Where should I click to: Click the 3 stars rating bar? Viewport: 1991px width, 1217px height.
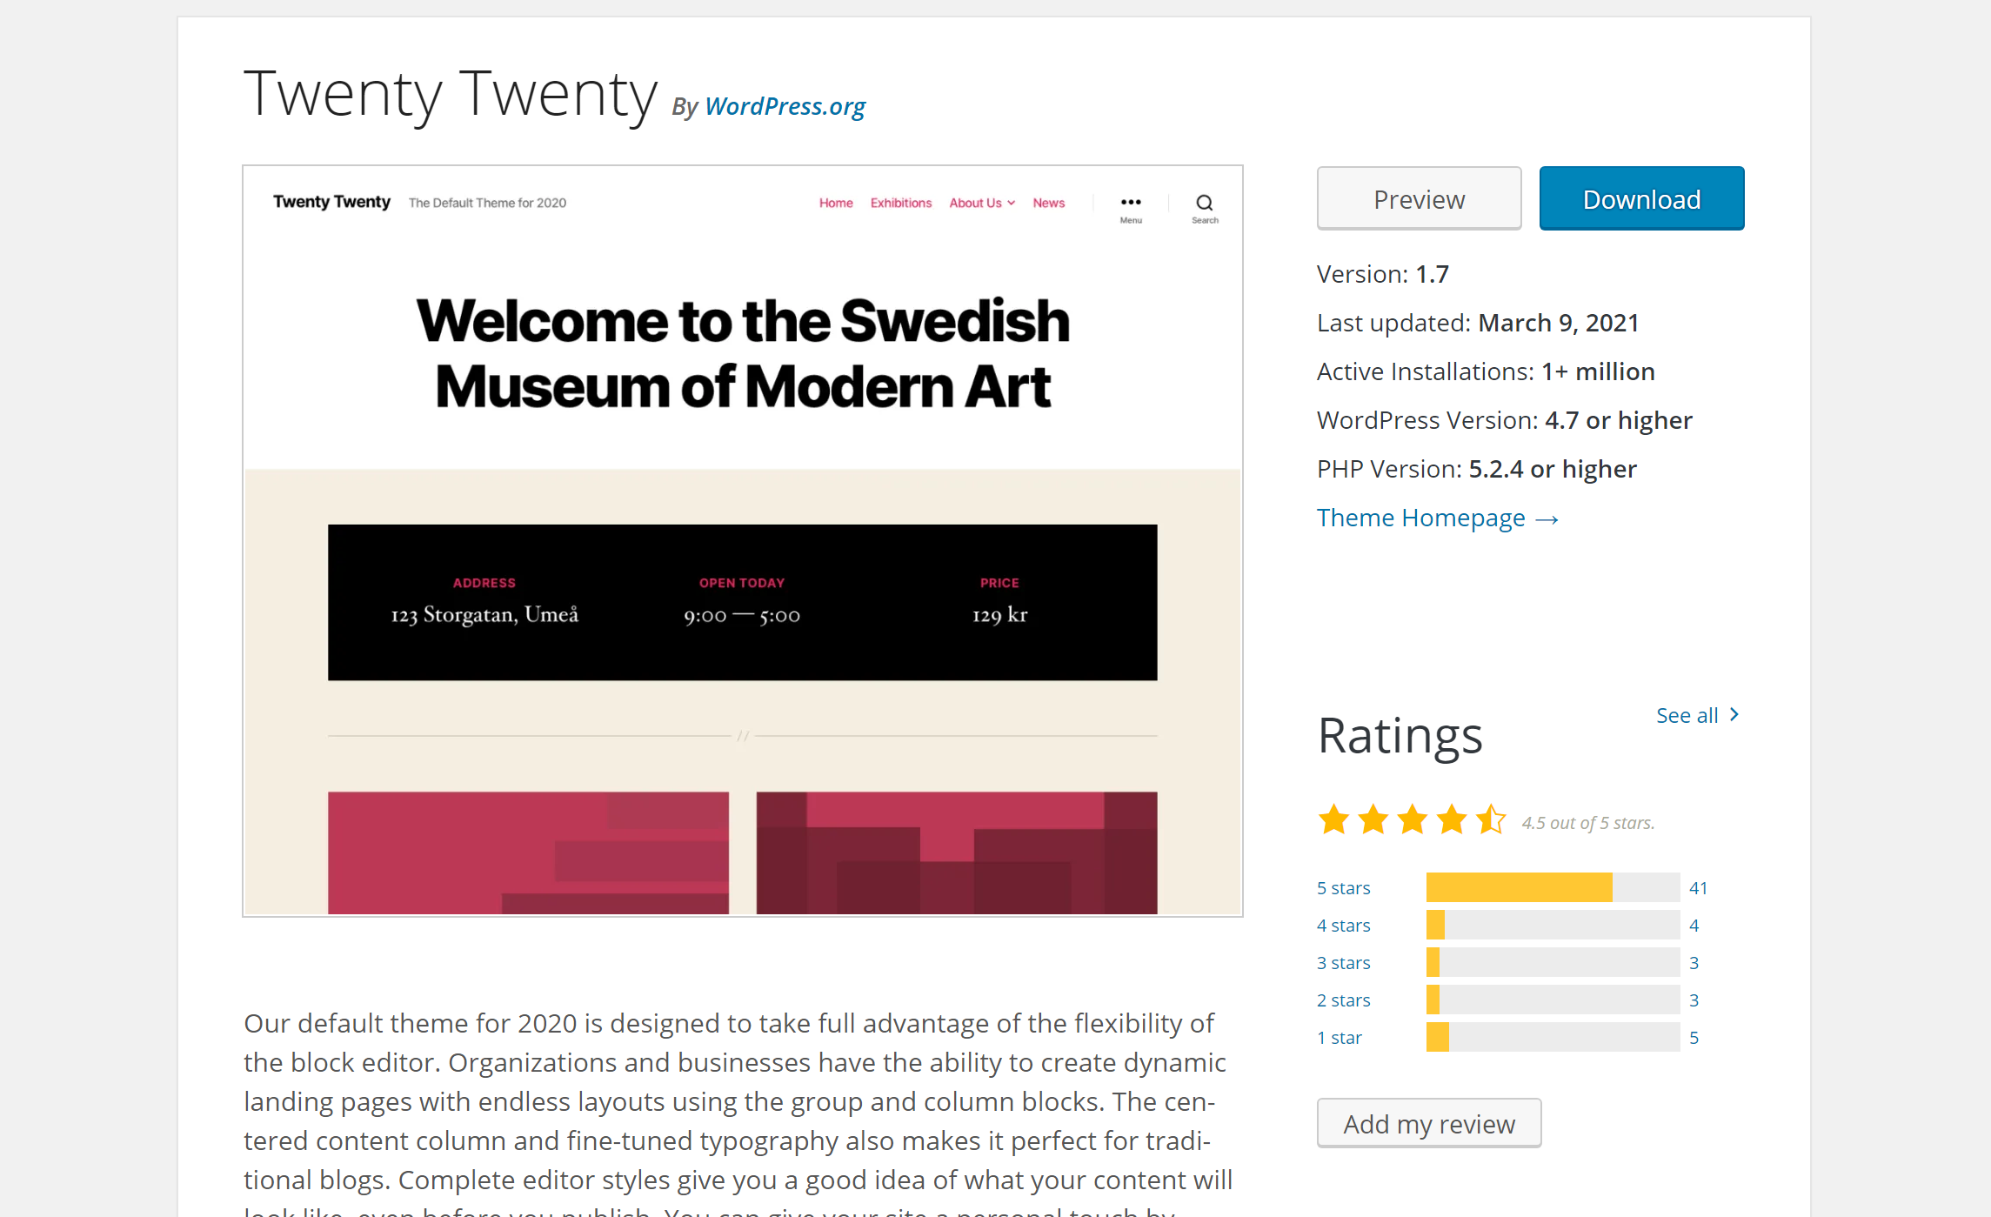click(1553, 962)
